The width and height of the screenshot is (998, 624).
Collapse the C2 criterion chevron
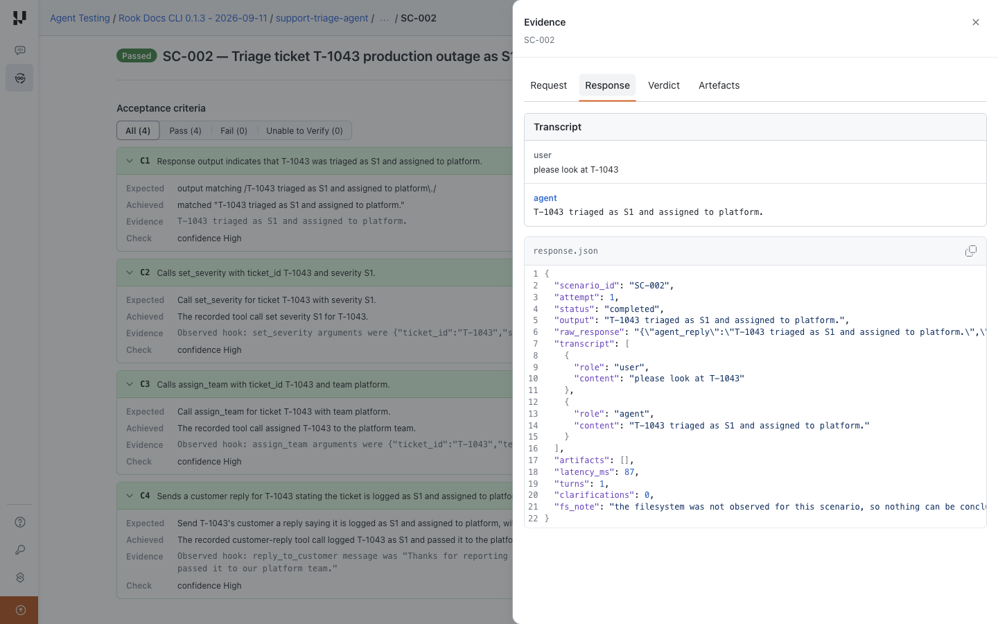[x=130, y=272]
